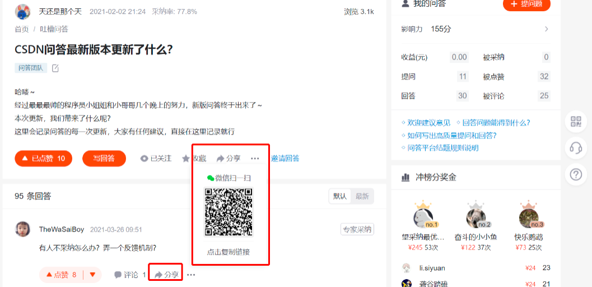Click the li.siyuan small avatar
This screenshot has height=287, width=592.
pos(406,268)
